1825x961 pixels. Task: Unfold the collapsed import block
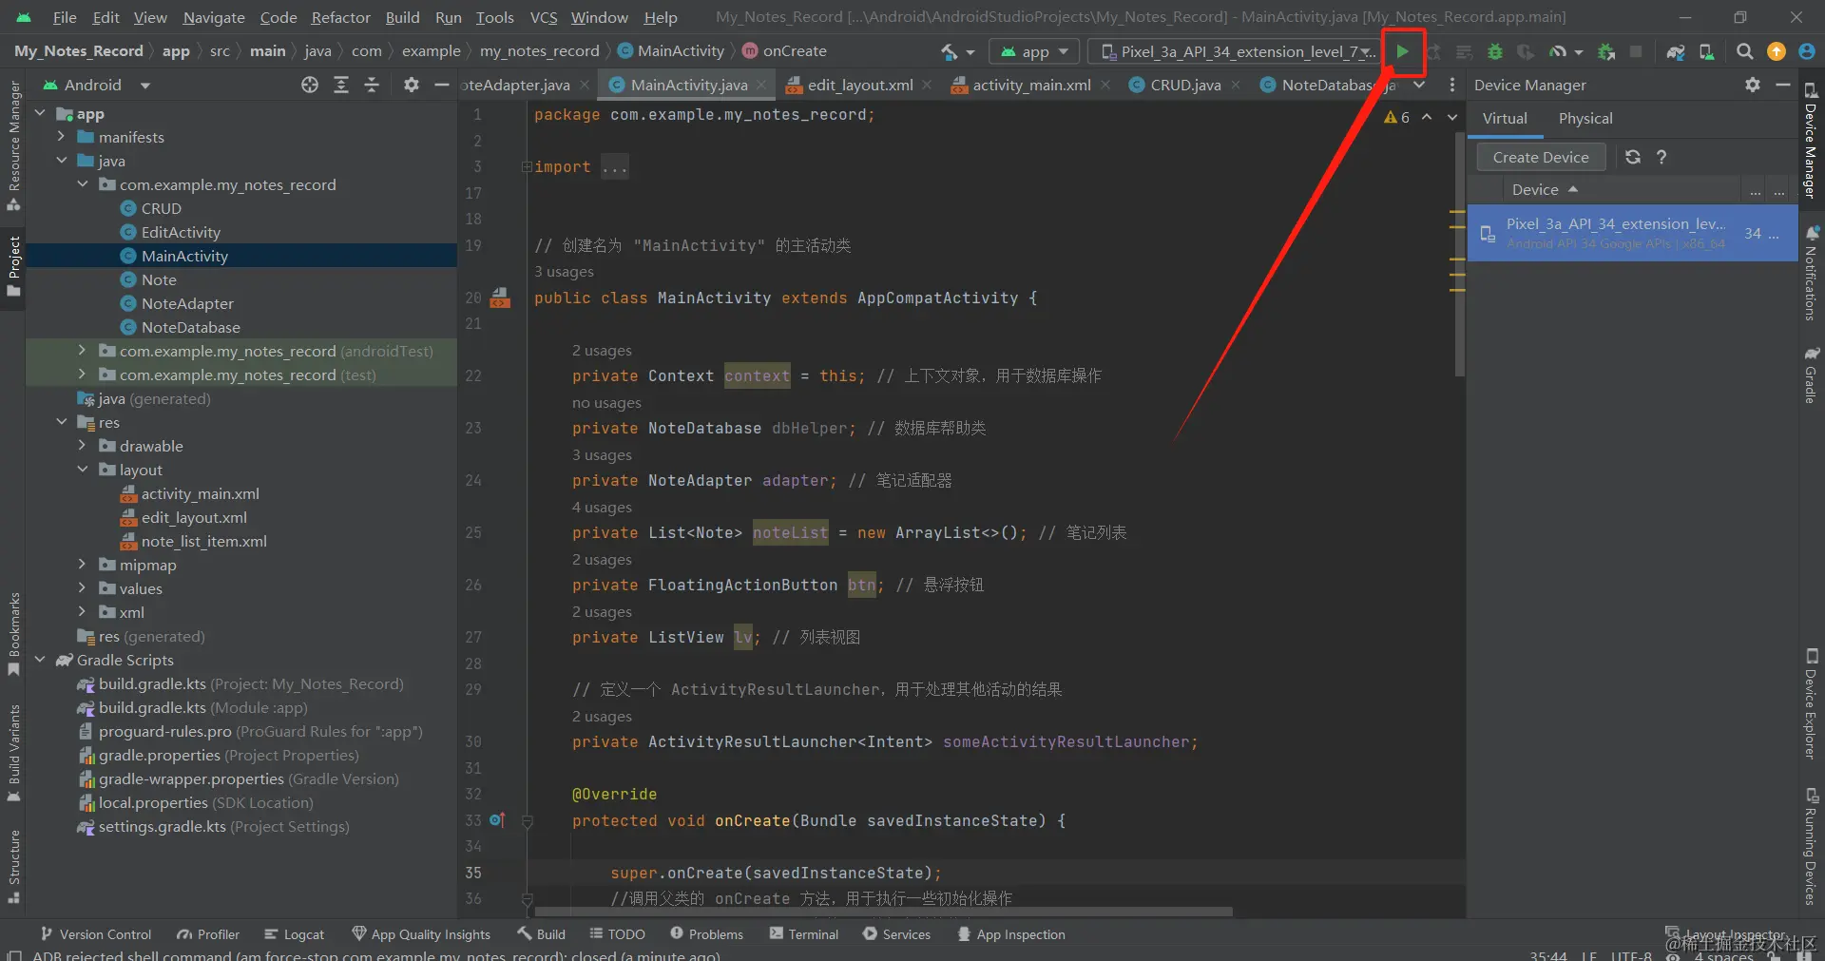(526, 167)
